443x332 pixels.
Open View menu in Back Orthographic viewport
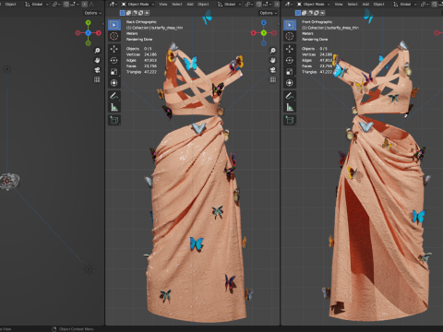coord(163,5)
